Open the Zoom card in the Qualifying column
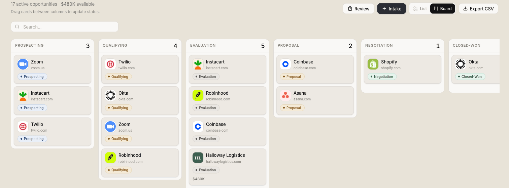This screenshot has width=509, height=188. [140, 131]
